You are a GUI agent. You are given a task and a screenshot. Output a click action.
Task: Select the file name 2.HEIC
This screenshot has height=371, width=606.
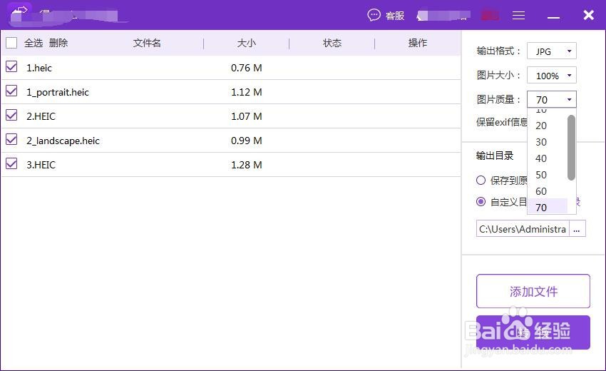41,116
